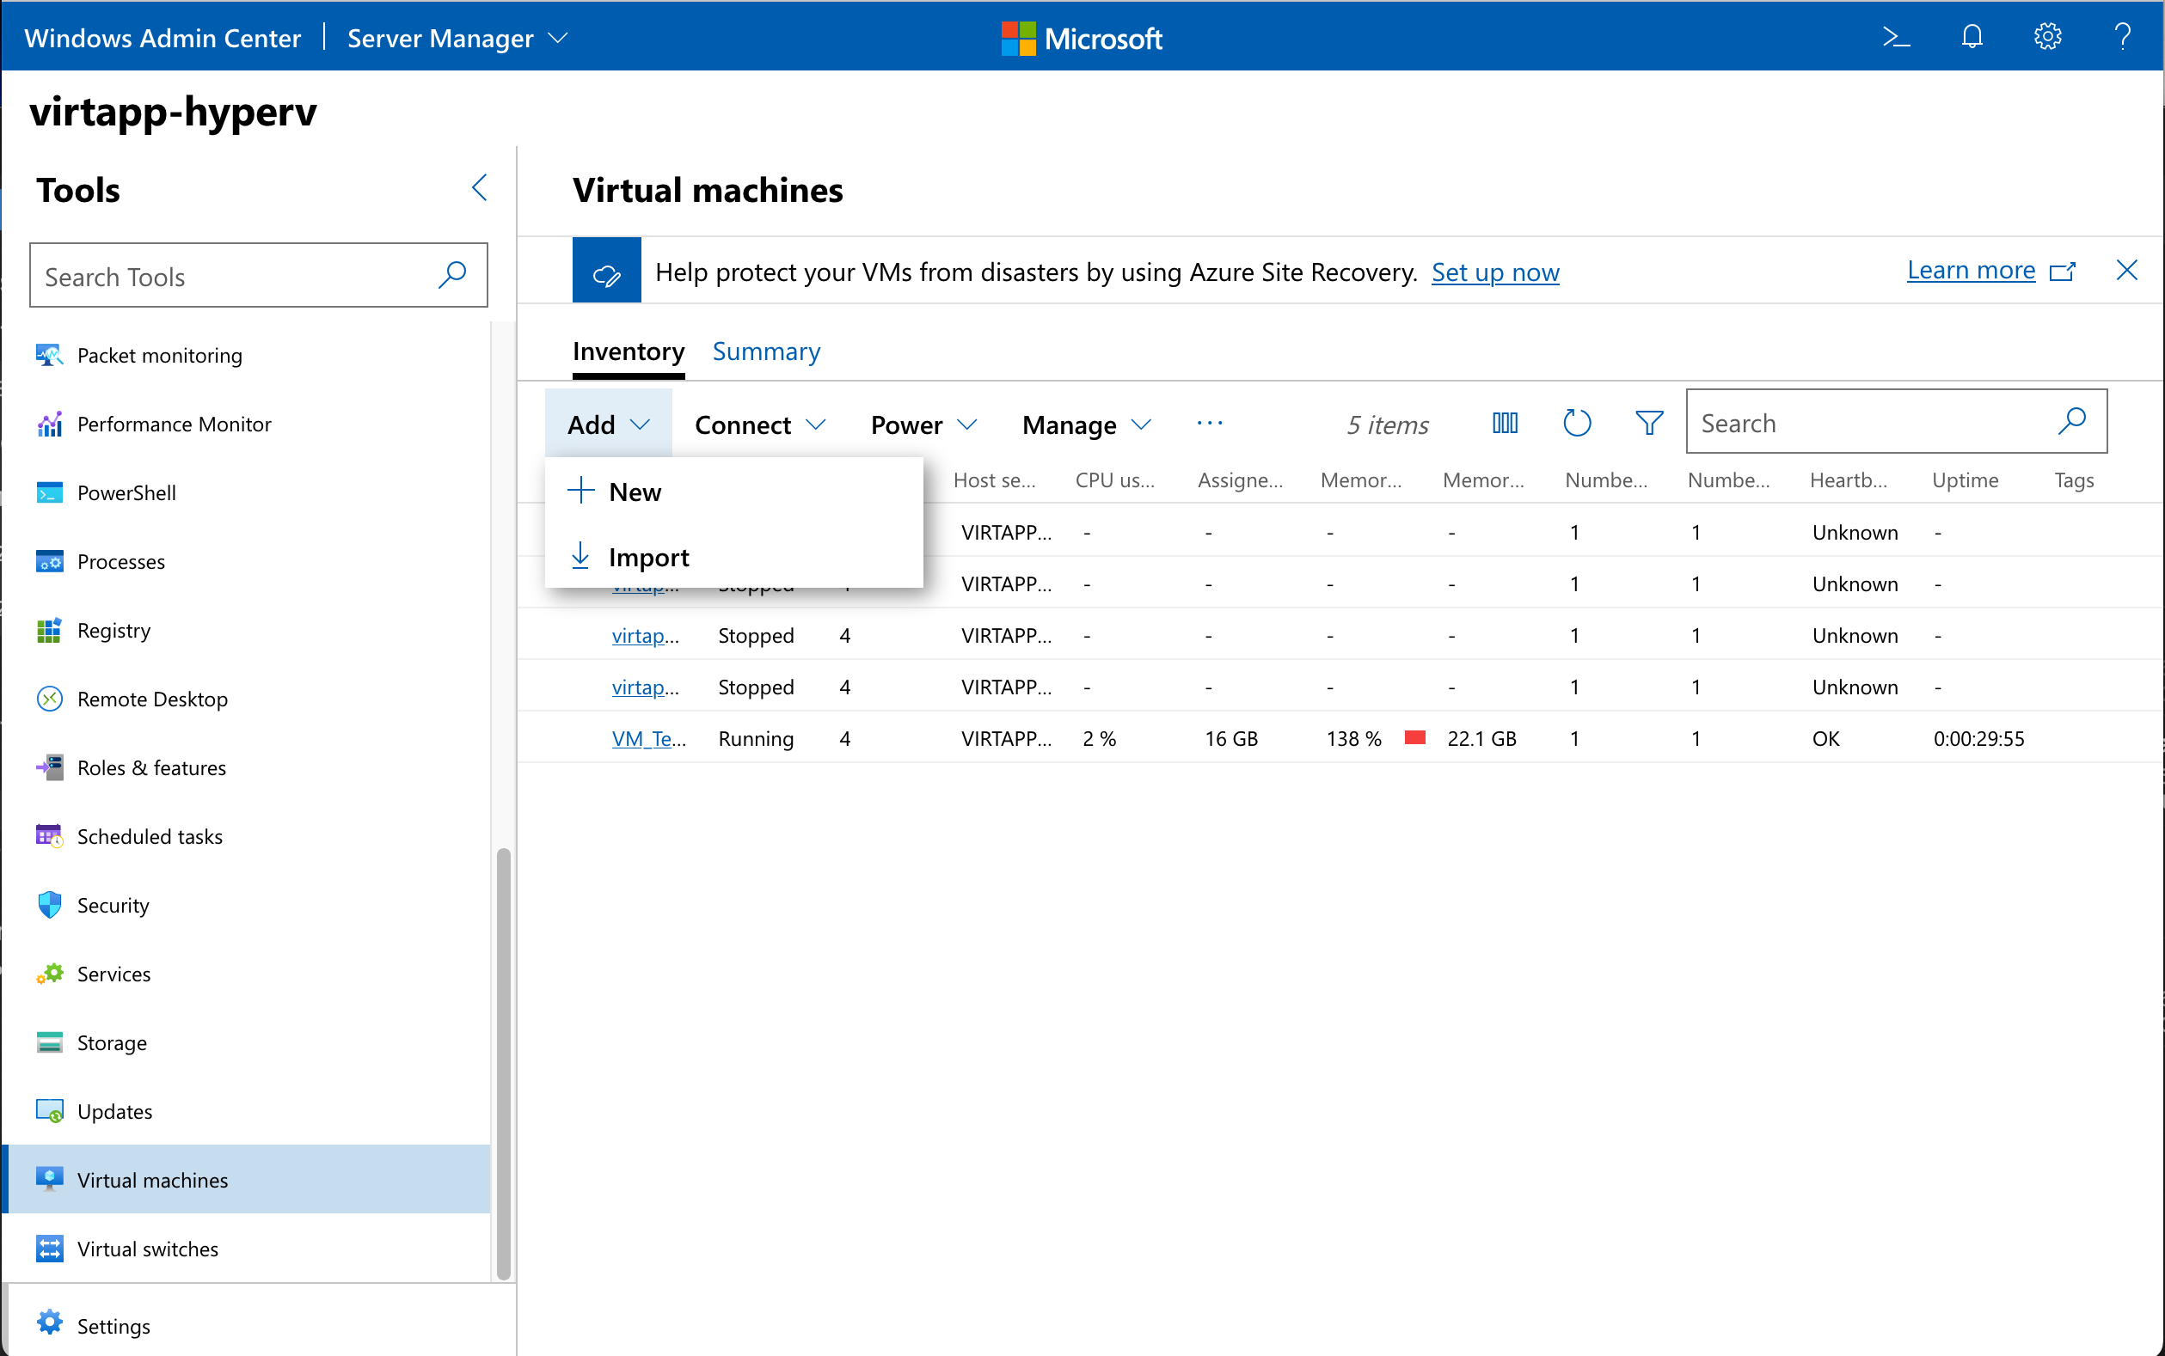Expand the Power dropdown
Viewport: 2165px width, 1356px height.
[x=923, y=425]
